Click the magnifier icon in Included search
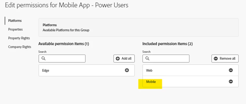 148,58
